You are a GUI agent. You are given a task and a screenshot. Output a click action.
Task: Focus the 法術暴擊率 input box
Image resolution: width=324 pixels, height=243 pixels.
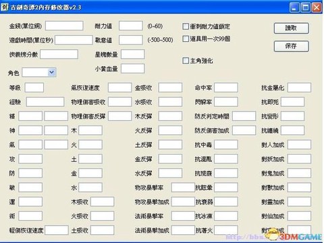coord(183,216)
